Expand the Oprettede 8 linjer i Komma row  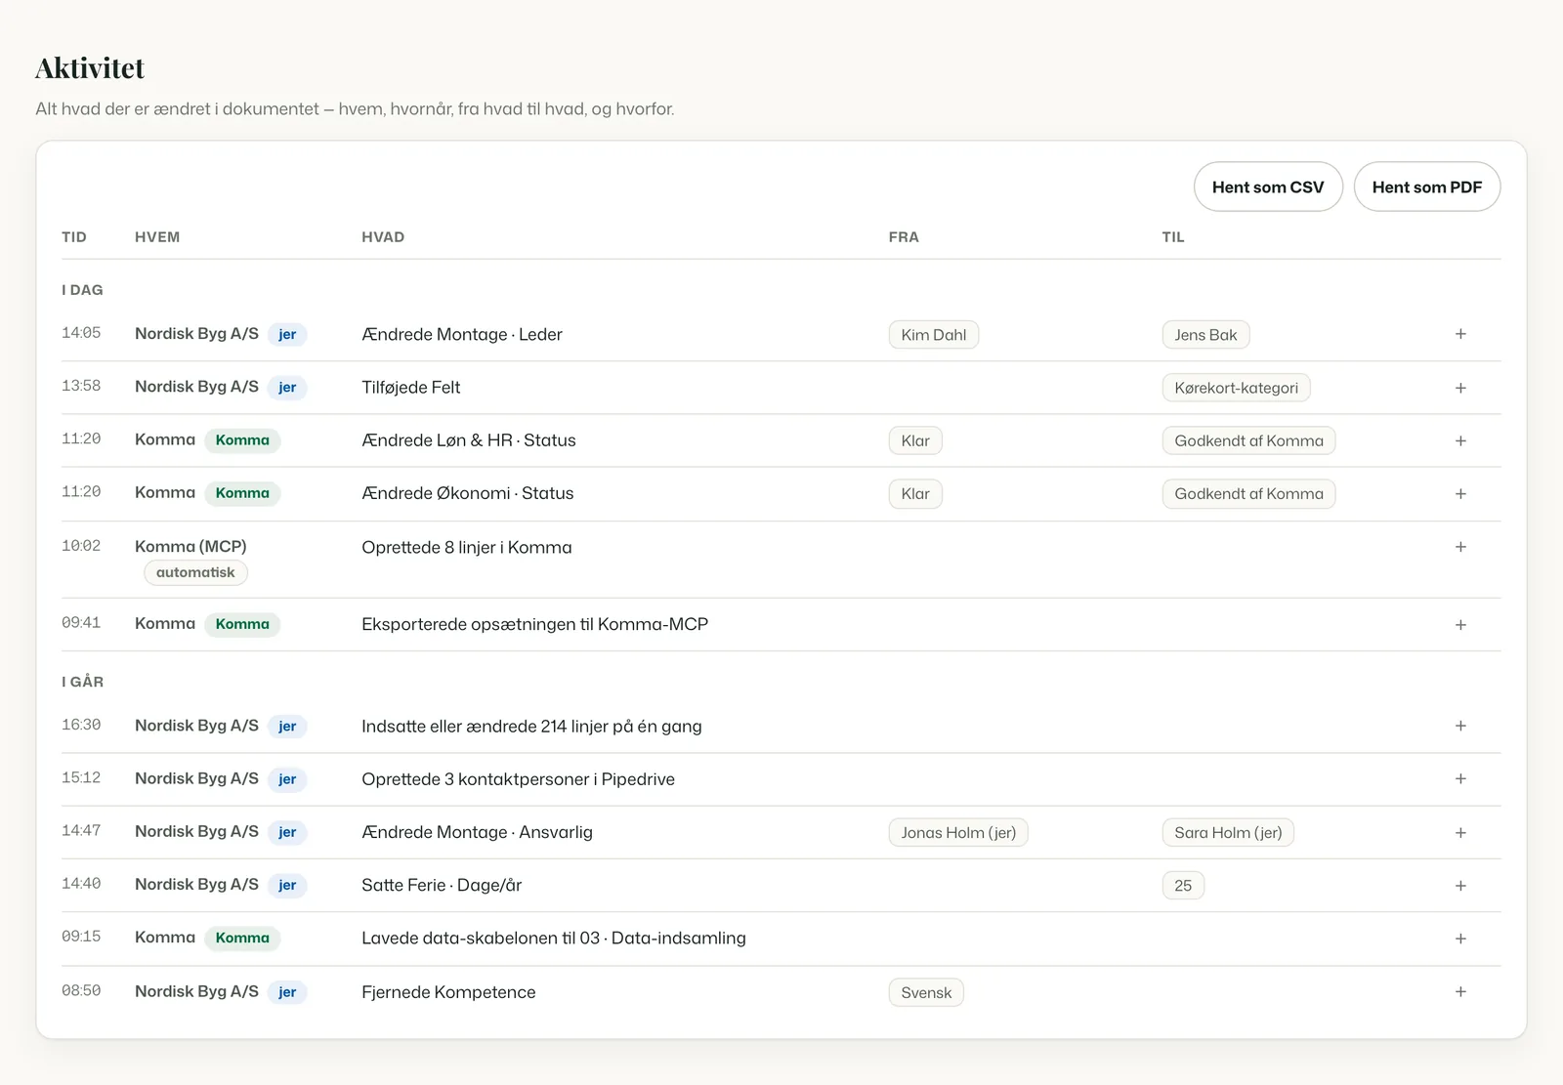pos(1460,547)
